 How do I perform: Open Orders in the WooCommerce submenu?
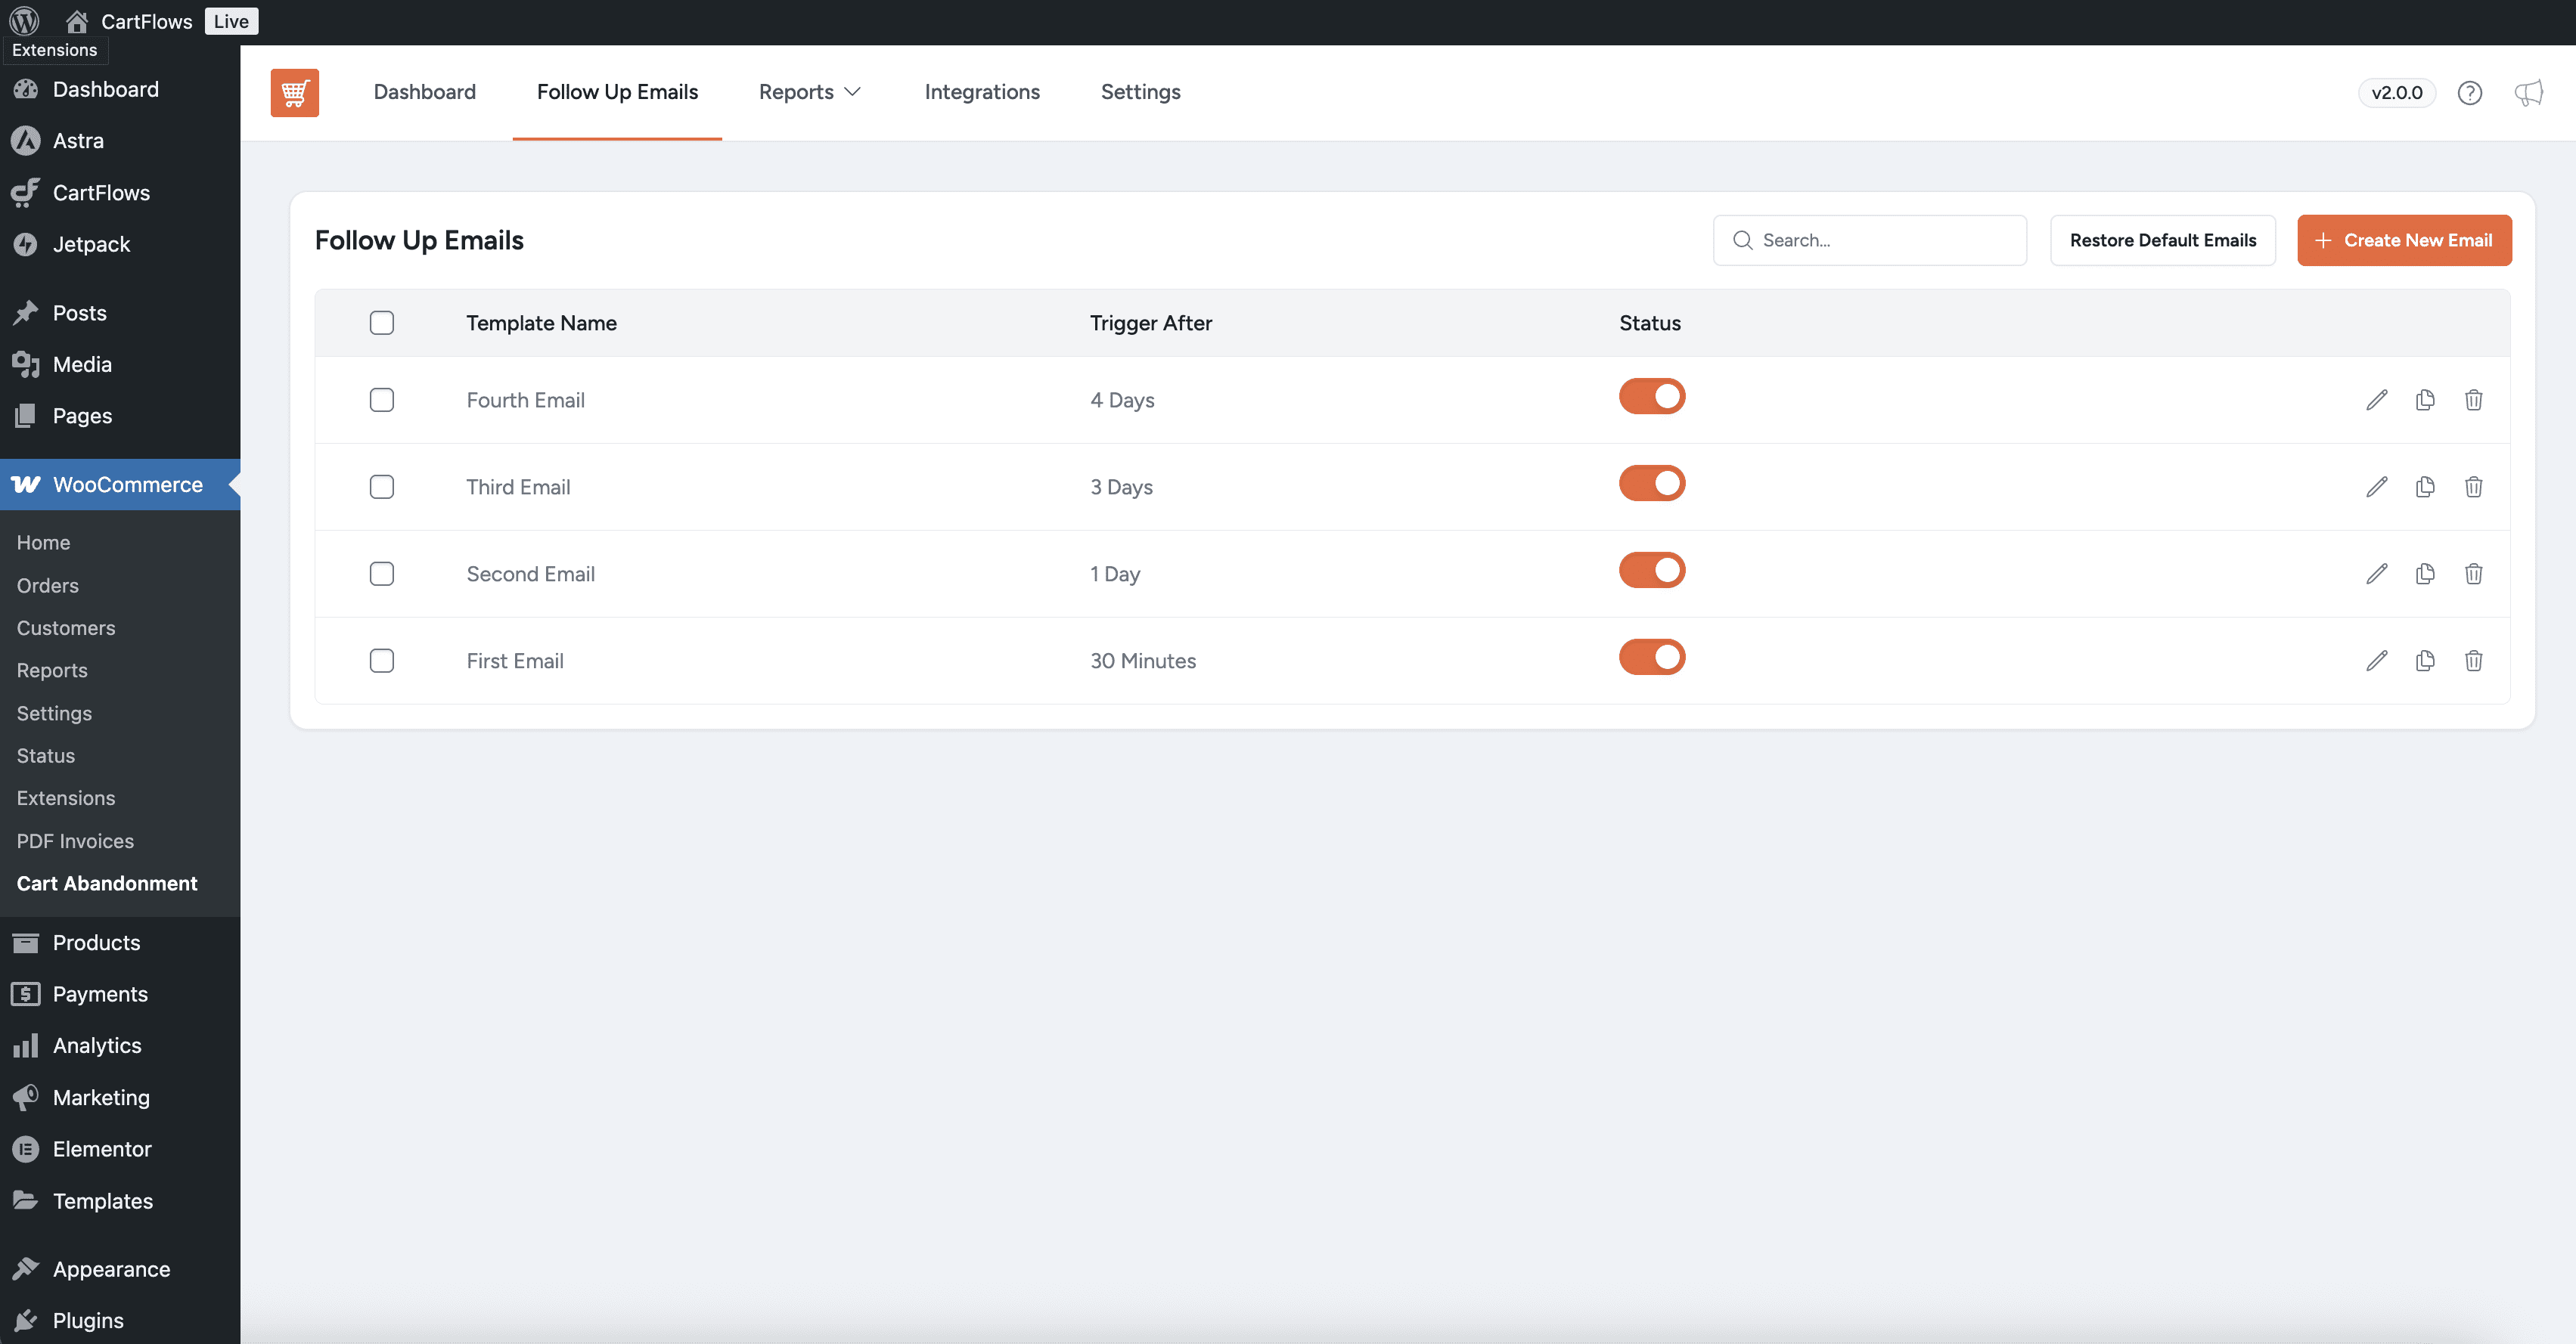tap(47, 586)
